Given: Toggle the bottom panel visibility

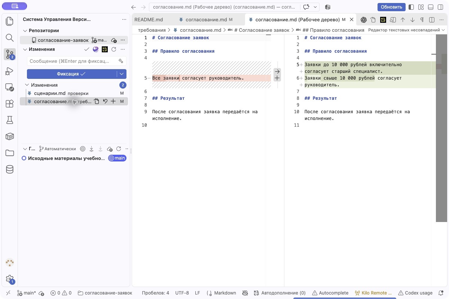Looking at the screenshot, I should click(x=431, y=7).
